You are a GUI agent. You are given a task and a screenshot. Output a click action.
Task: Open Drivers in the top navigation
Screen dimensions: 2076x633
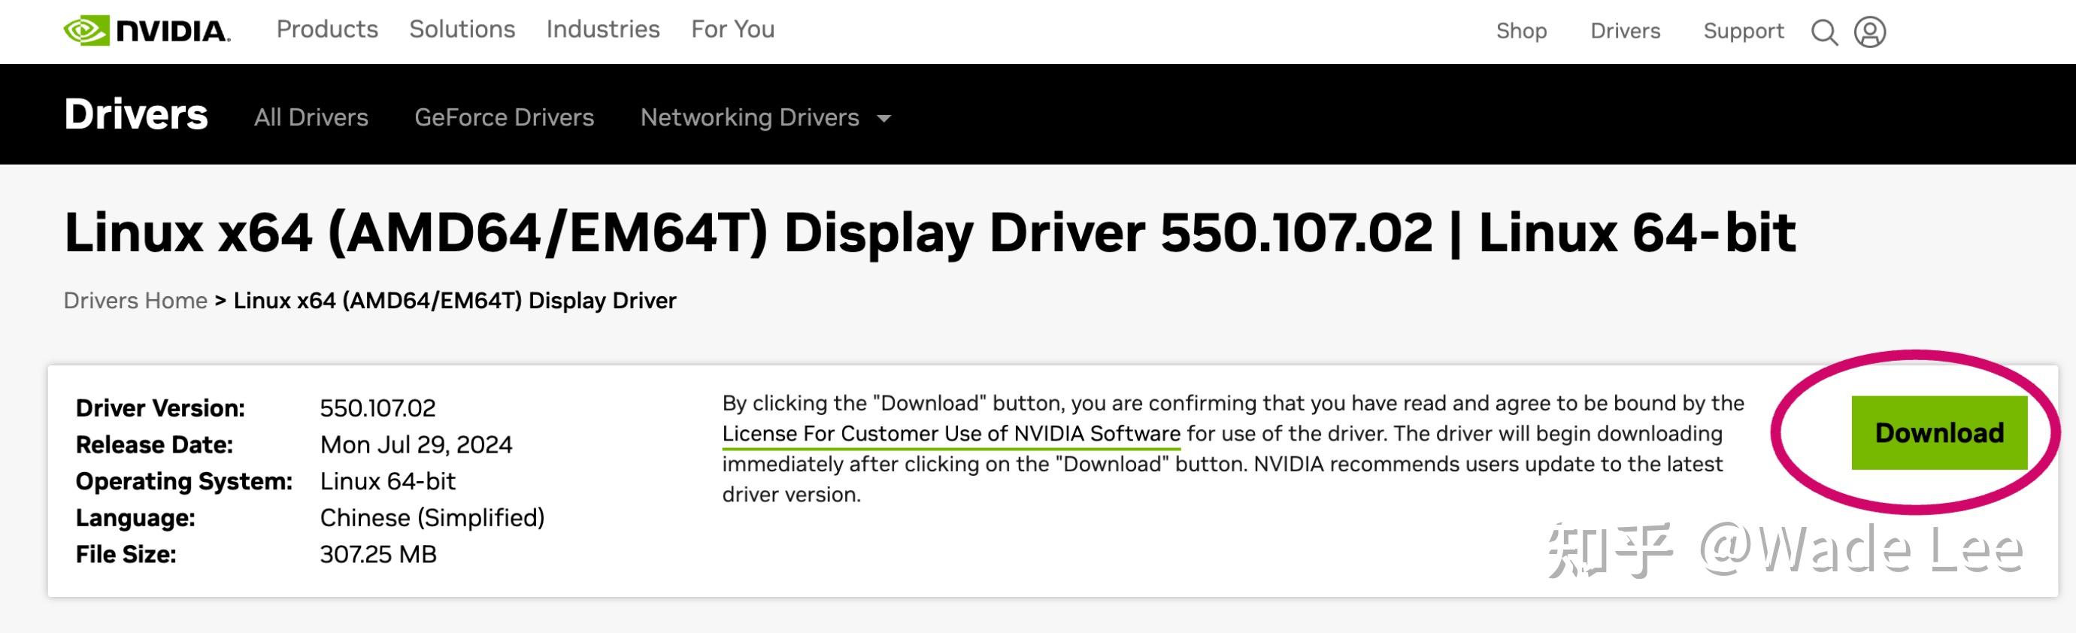pos(1625,31)
